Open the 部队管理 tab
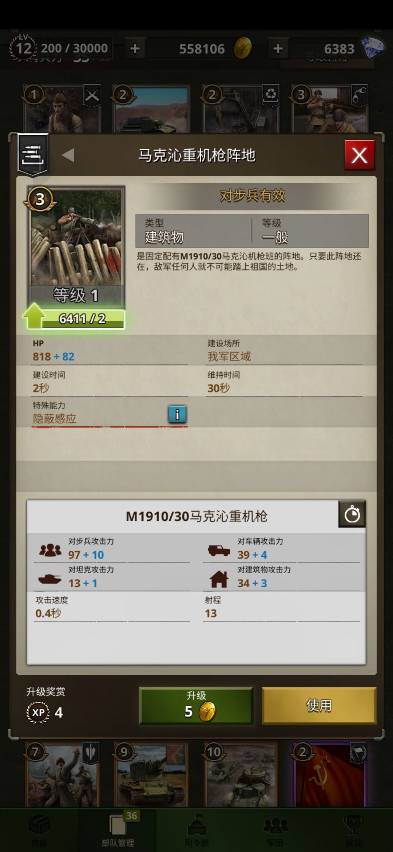393x852 pixels. click(x=118, y=829)
